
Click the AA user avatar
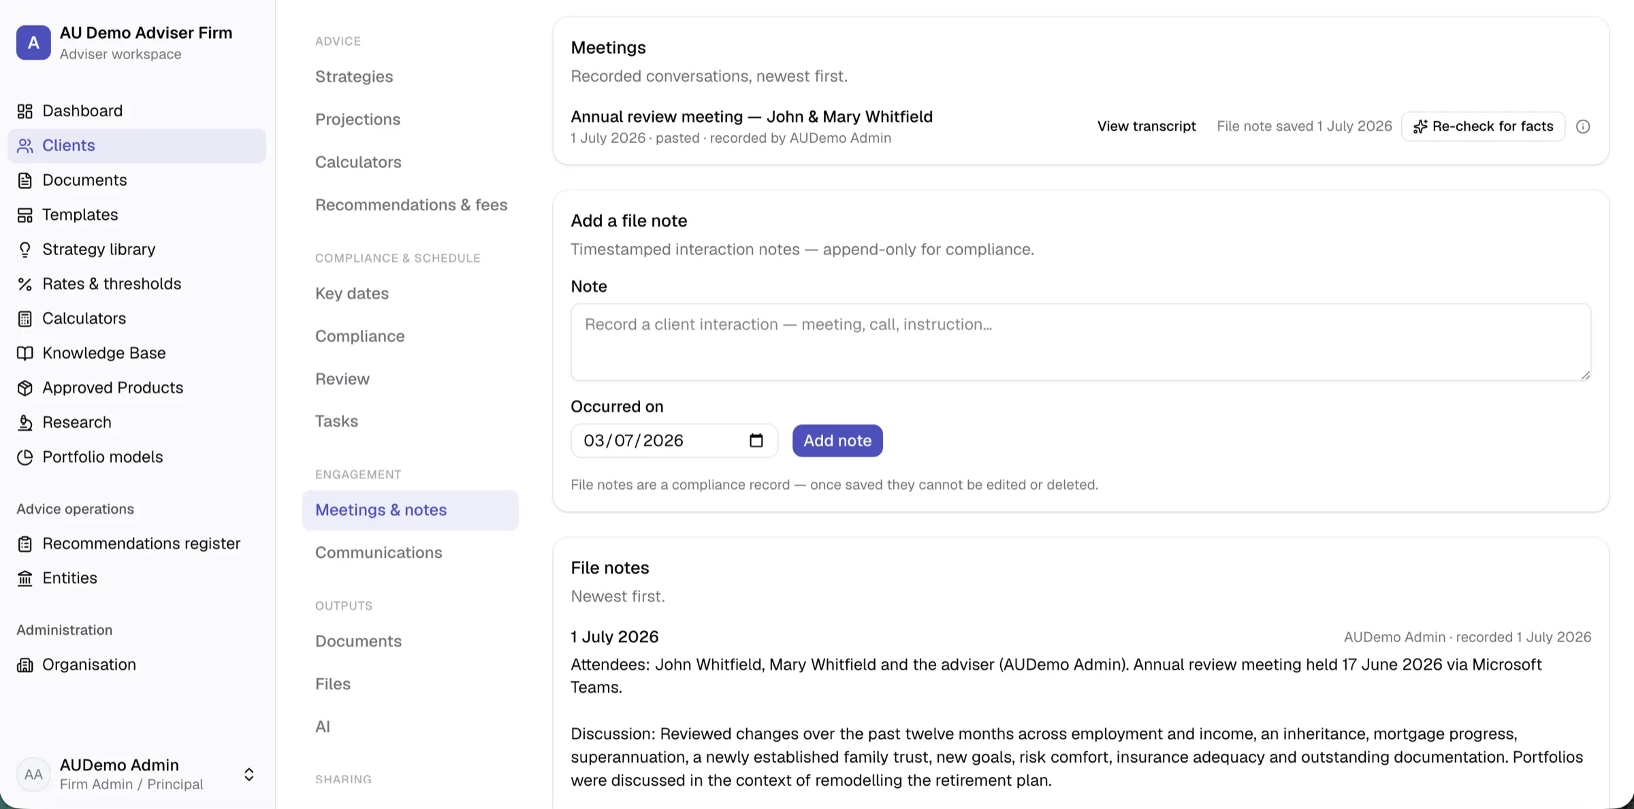(x=33, y=774)
